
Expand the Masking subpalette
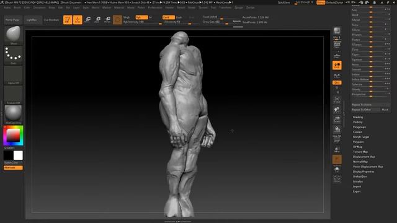click(x=358, y=117)
